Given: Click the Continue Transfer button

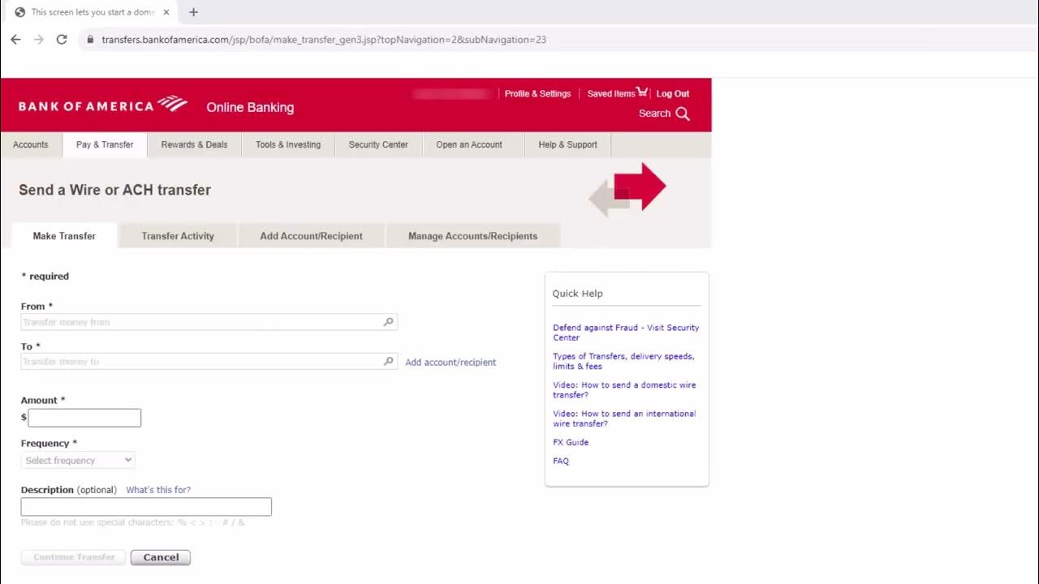Looking at the screenshot, I should [74, 557].
